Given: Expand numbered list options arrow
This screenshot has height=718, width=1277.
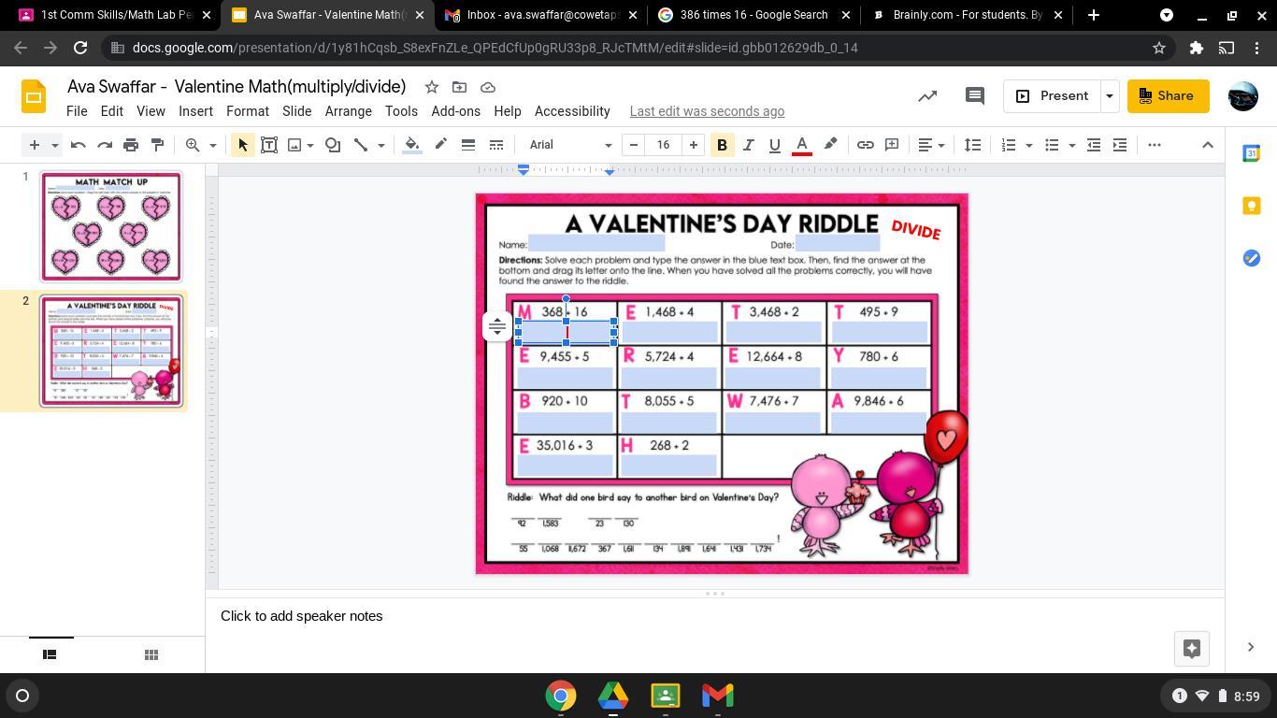Looking at the screenshot, I should click(1029, 145).
